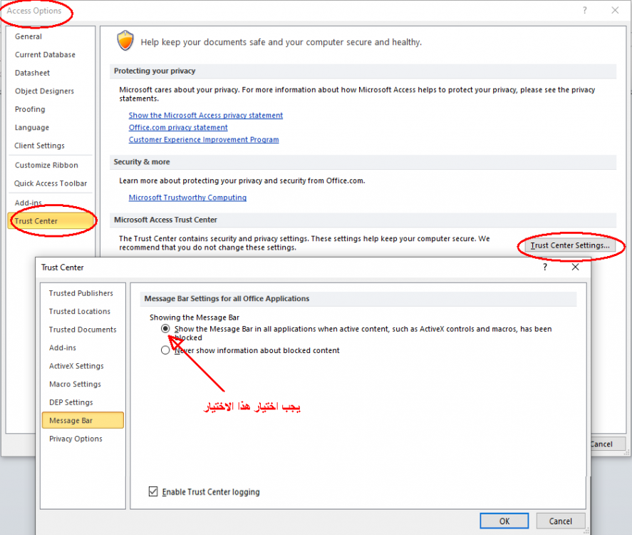Click the Showing the Message Bar label
This screenshot has width=632, height=535.
coord(195,317)
